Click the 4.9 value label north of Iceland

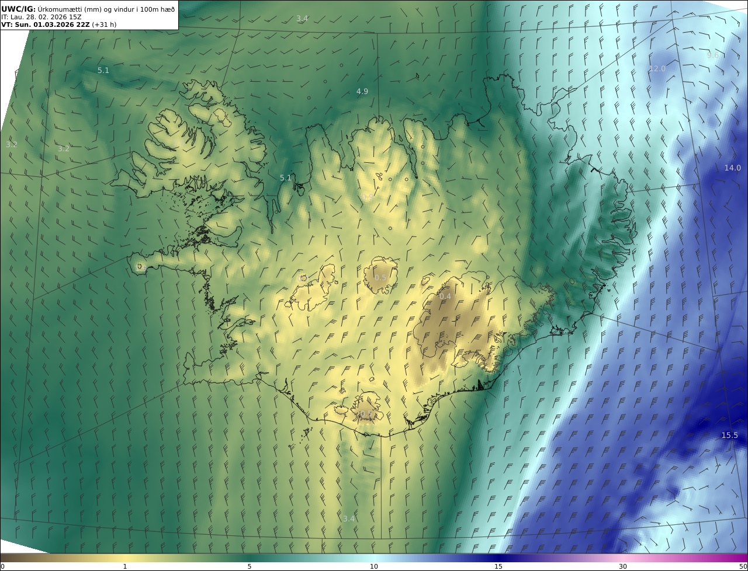click(x=362, y=91)
